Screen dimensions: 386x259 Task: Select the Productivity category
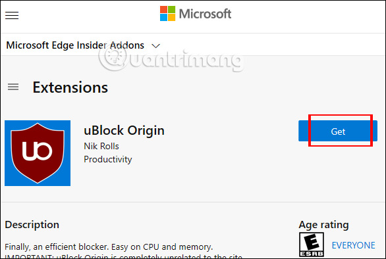108,160
